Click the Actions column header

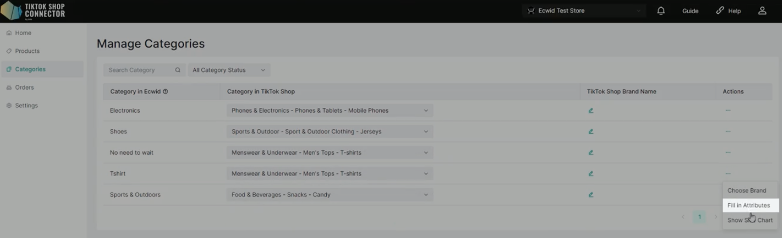pos(733,91)
